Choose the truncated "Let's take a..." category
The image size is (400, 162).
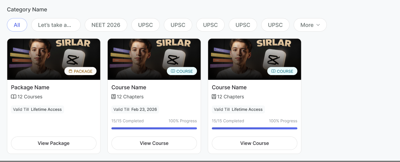56,25
